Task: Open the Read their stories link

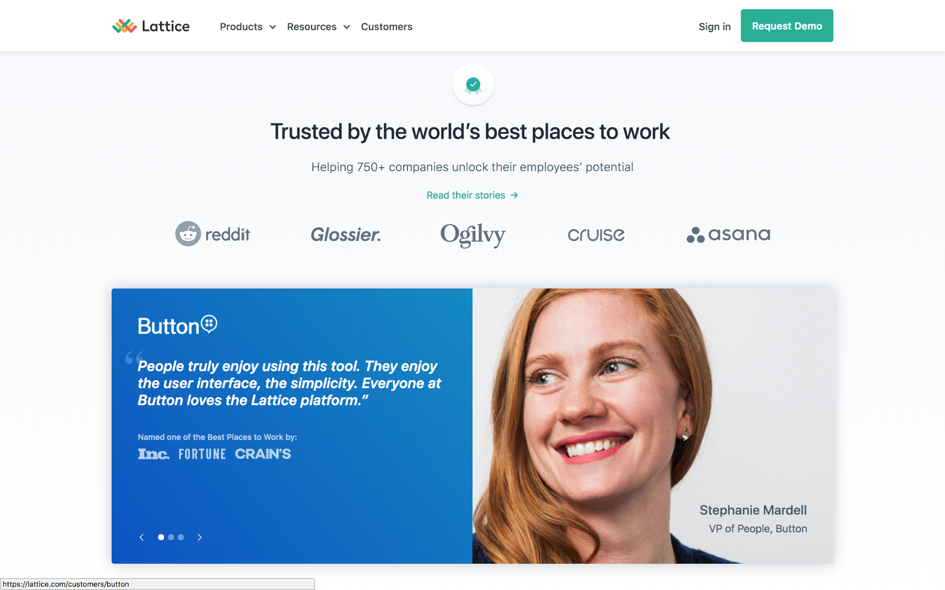Action: coord(472,195)
